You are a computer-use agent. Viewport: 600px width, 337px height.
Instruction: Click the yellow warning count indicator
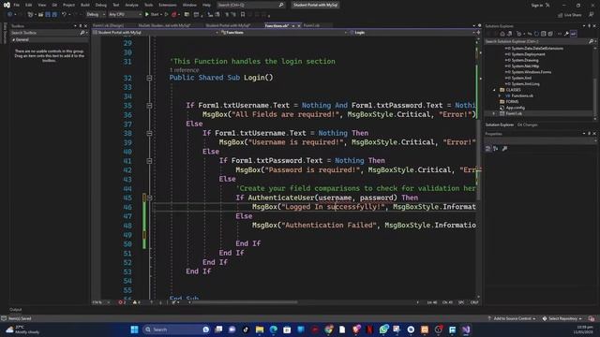tap(136, 302)
